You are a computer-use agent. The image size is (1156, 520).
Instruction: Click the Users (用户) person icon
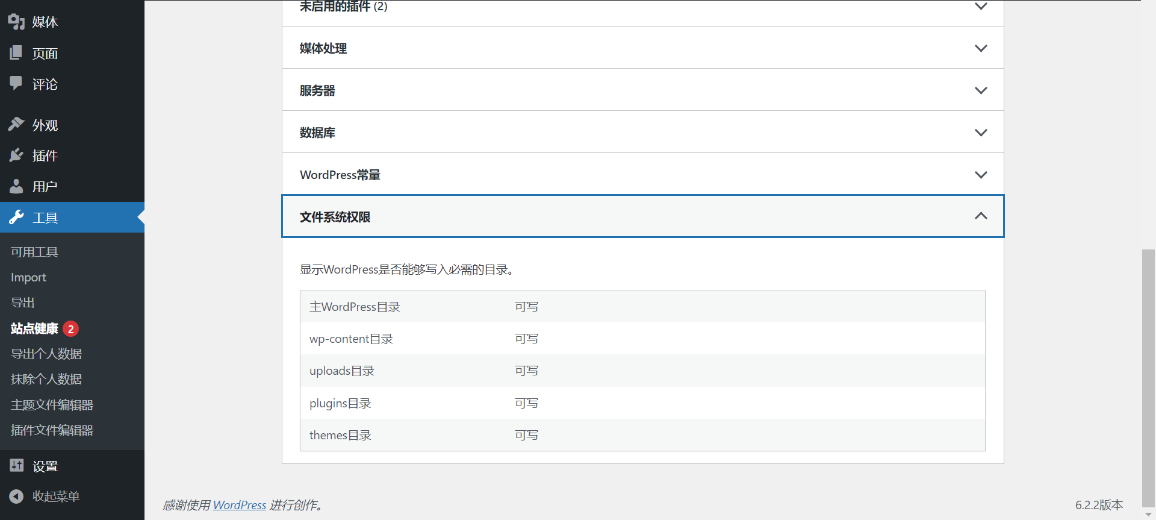coord(16,186)
